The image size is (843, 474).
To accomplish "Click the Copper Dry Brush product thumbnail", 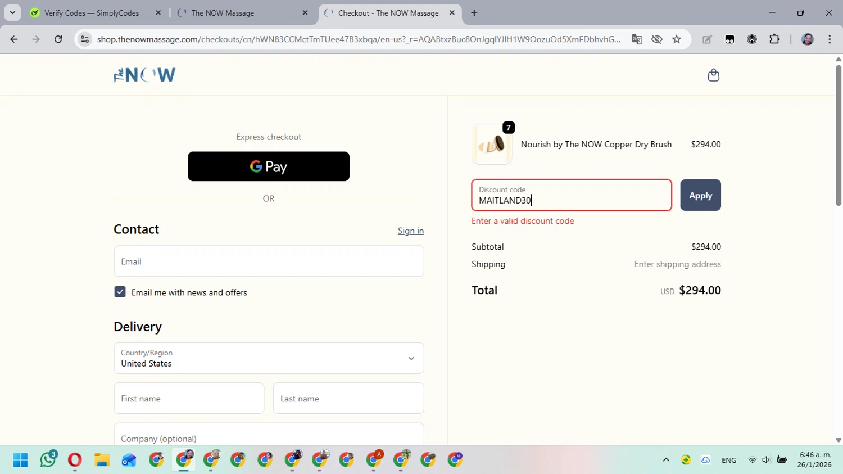I will pos(492,145).
